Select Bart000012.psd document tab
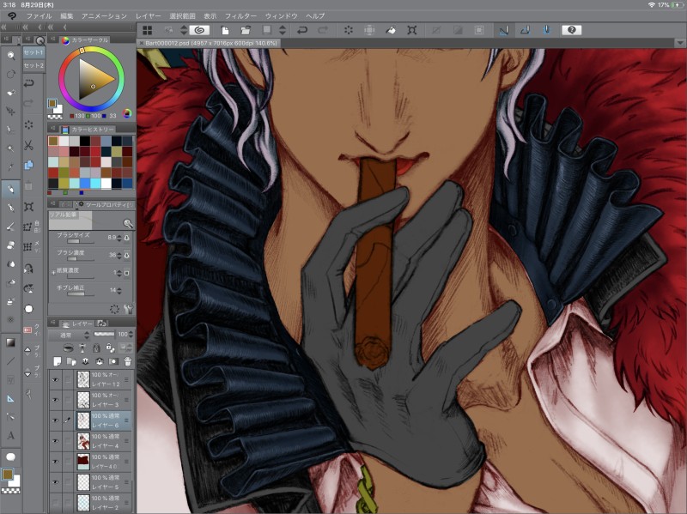The height and width of the screenshot is (514, 687). (x=210, y=44)
